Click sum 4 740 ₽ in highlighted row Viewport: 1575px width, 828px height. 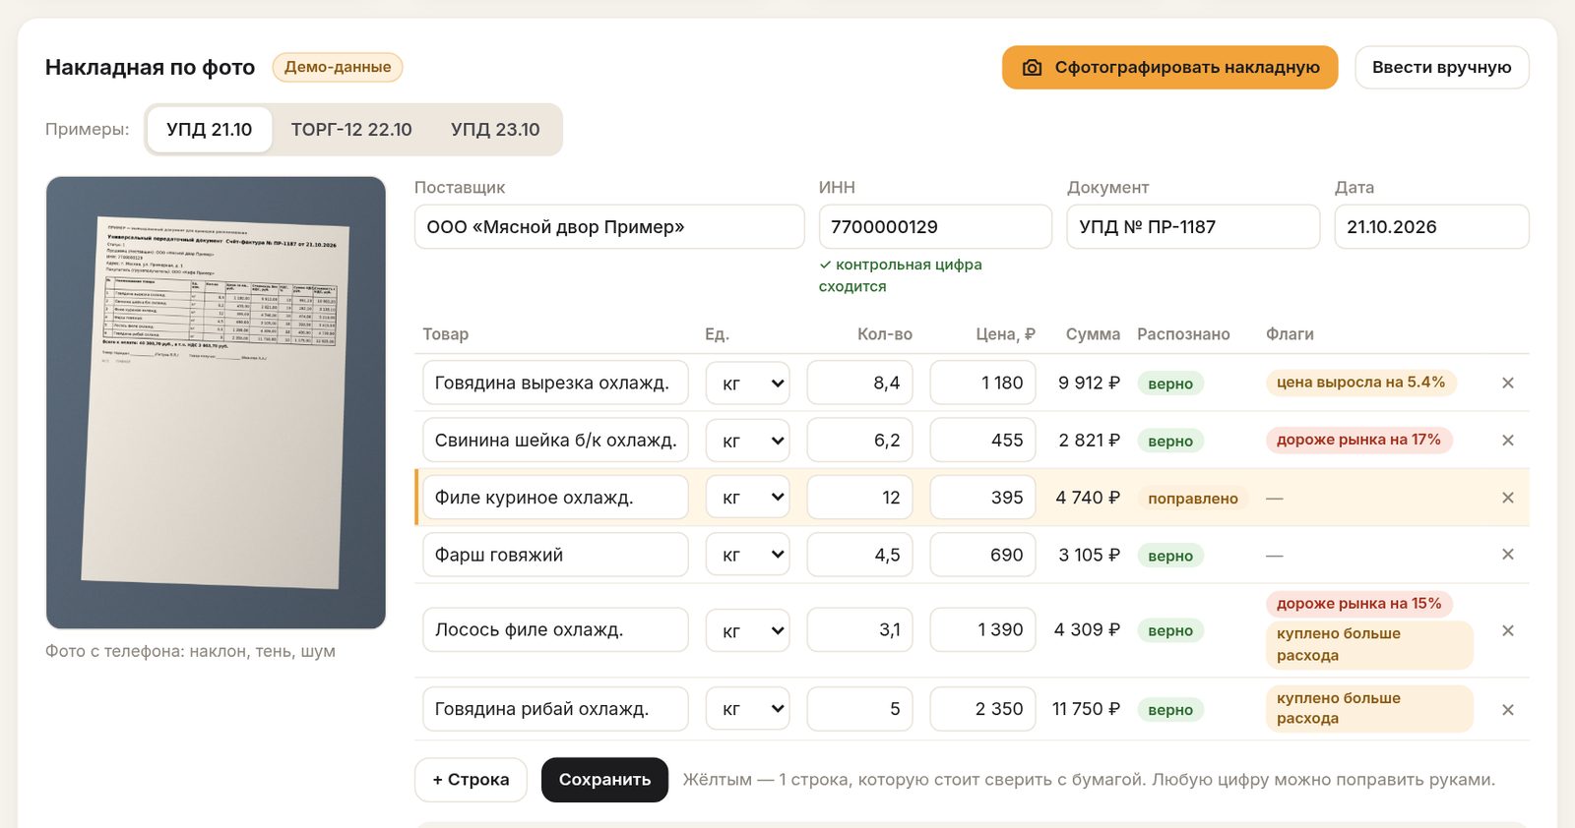[1088, 498]
